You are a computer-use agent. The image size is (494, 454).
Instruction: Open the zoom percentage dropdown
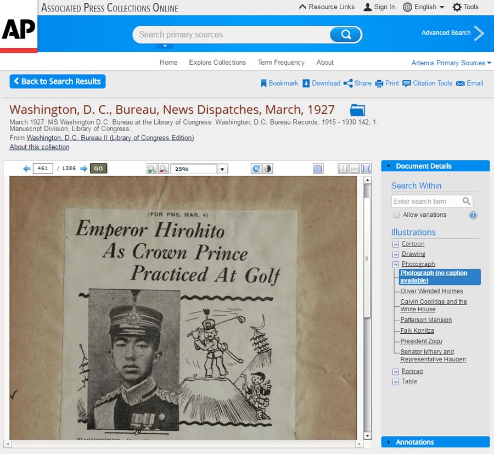point(222,169)
